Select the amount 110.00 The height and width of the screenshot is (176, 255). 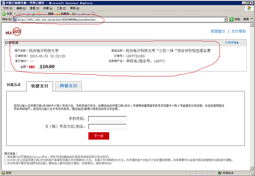pos(47,66)
